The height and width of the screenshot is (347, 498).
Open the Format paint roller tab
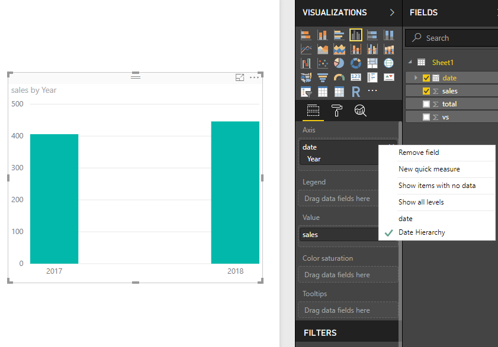[337, 111]
